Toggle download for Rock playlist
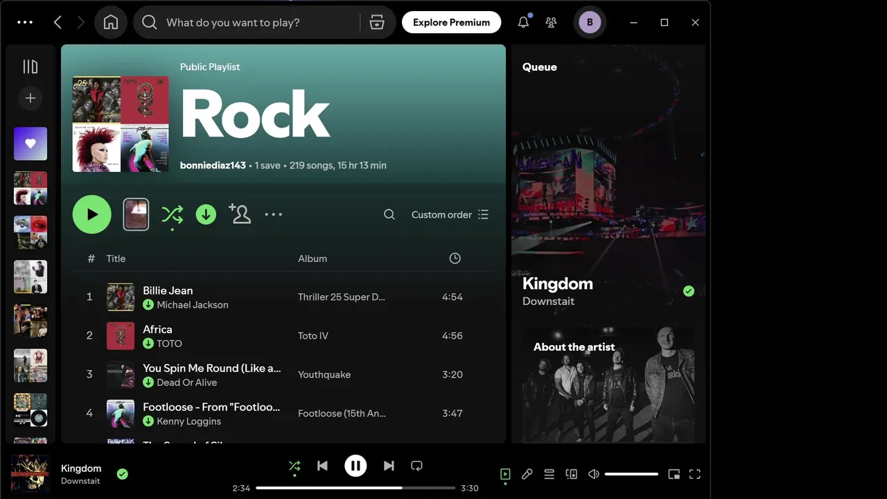887x499 pixels. pos(206,215)
